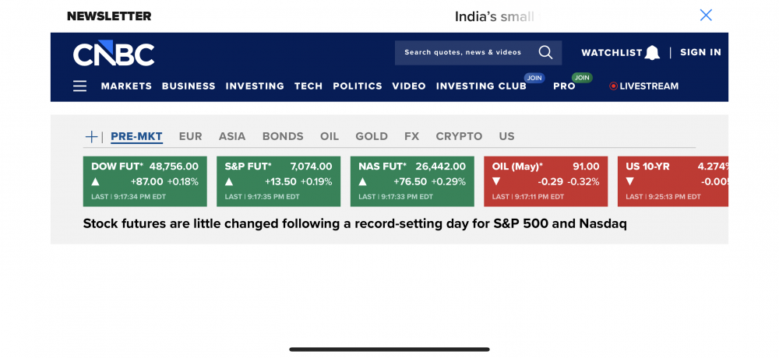
Task: Open the NAS FUT quote tile
Action: pos(412,181)
